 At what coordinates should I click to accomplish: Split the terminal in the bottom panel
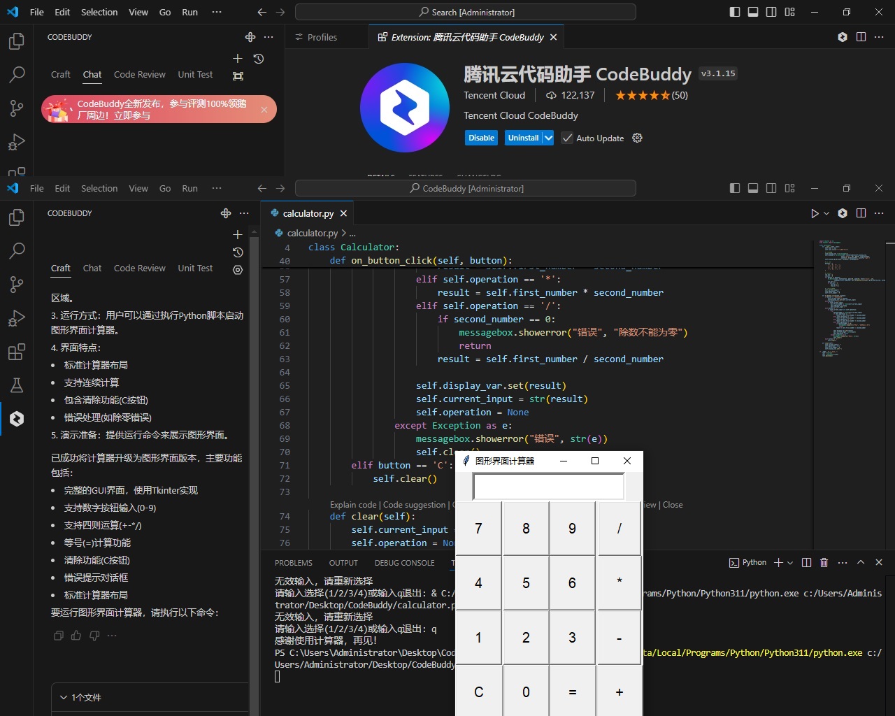click(x=806, y=562)
